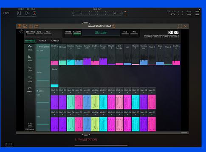206x152 pixels.
Task: Arm recording with the record button
Action: (x=34, y=13)
